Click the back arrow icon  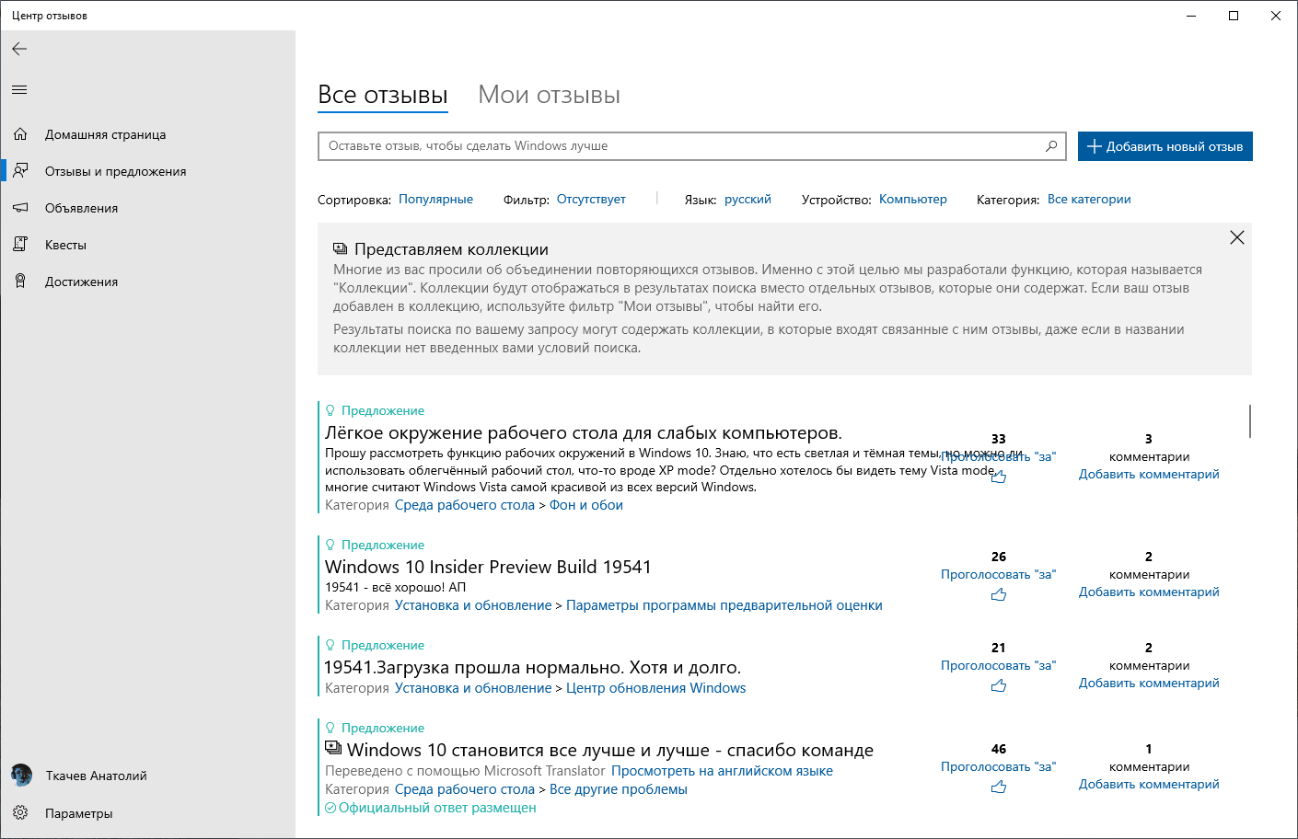pyautogui.click(x=19, y=49)
